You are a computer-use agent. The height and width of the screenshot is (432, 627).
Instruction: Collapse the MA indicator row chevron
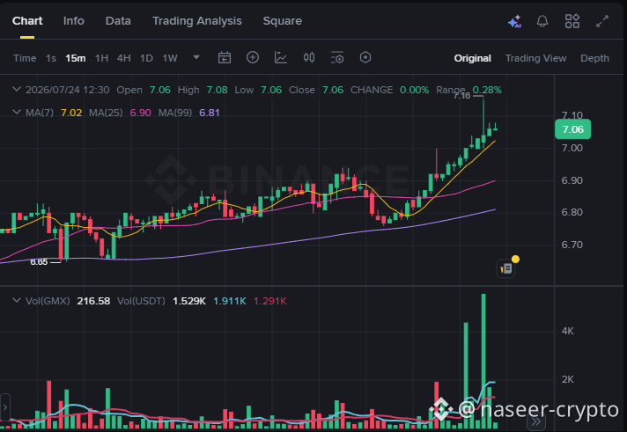(17, 112)
